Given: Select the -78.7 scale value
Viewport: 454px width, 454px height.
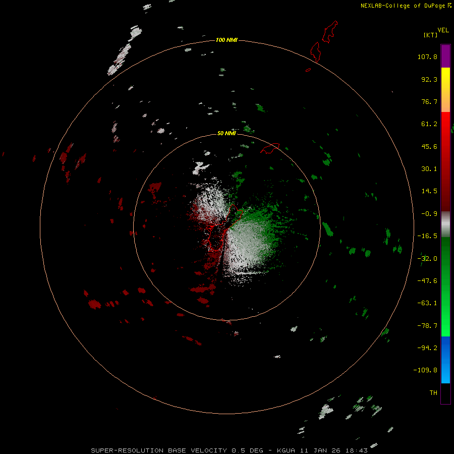Looking at the screenshot, I should point(427,326).
